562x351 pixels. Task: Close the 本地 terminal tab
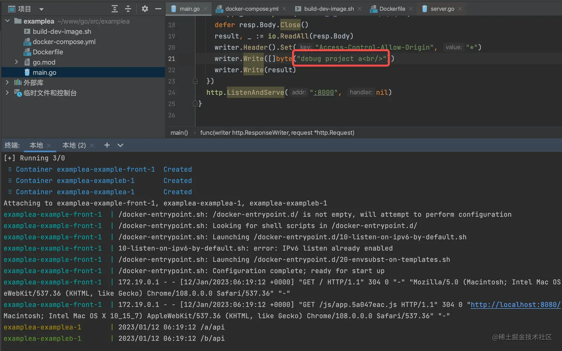(x=49, y=146)
